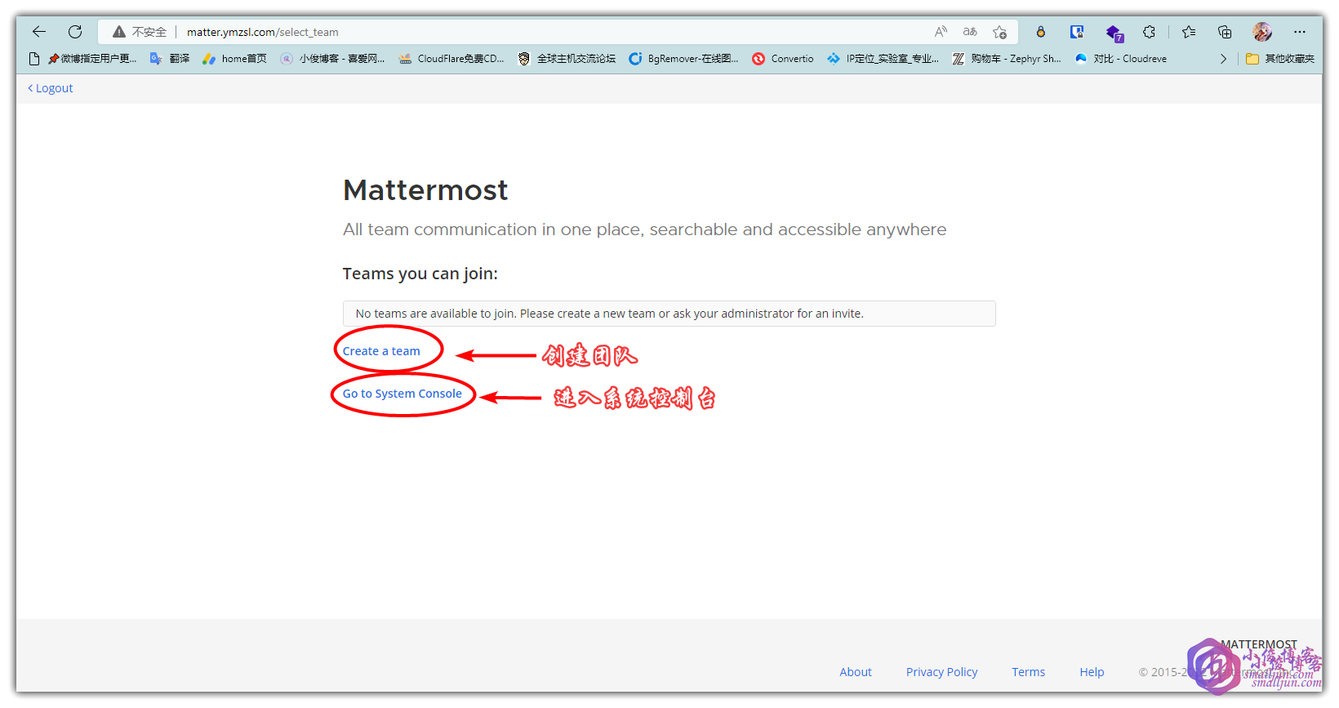Open the user profile avatar
This screenshot has height=708, width=1339.
click(1262, 32)
